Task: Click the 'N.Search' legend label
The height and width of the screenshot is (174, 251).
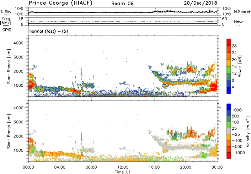Action: [x=242, y=12]
